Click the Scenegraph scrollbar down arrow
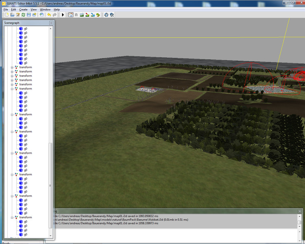Viewport: 305px width, 244px height. coord(50,235)
